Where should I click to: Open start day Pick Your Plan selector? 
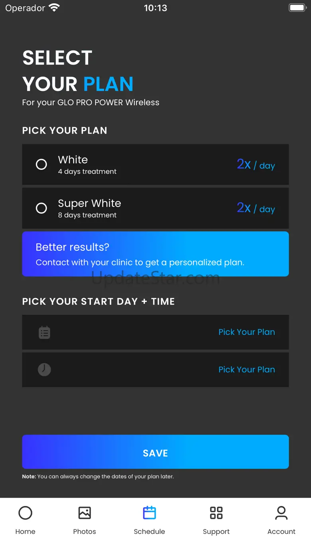246,332
